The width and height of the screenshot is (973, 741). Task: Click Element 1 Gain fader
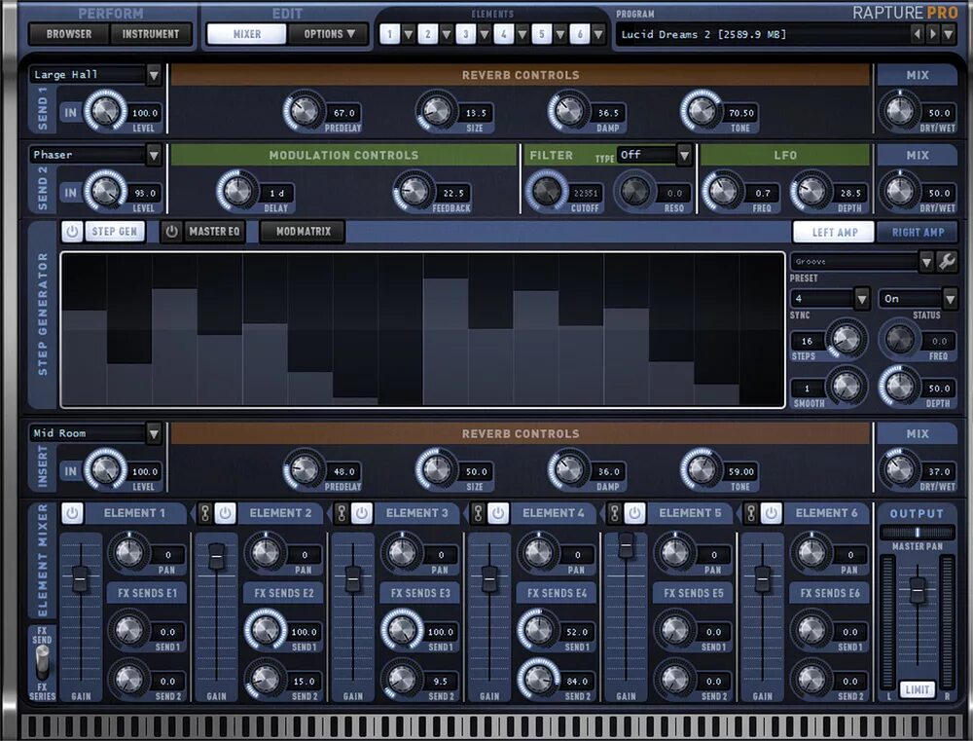click(80, 579)
